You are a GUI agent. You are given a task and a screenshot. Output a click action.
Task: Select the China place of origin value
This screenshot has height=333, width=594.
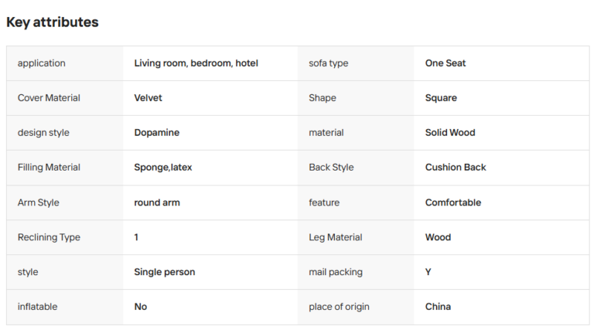(x=438, y=307)
